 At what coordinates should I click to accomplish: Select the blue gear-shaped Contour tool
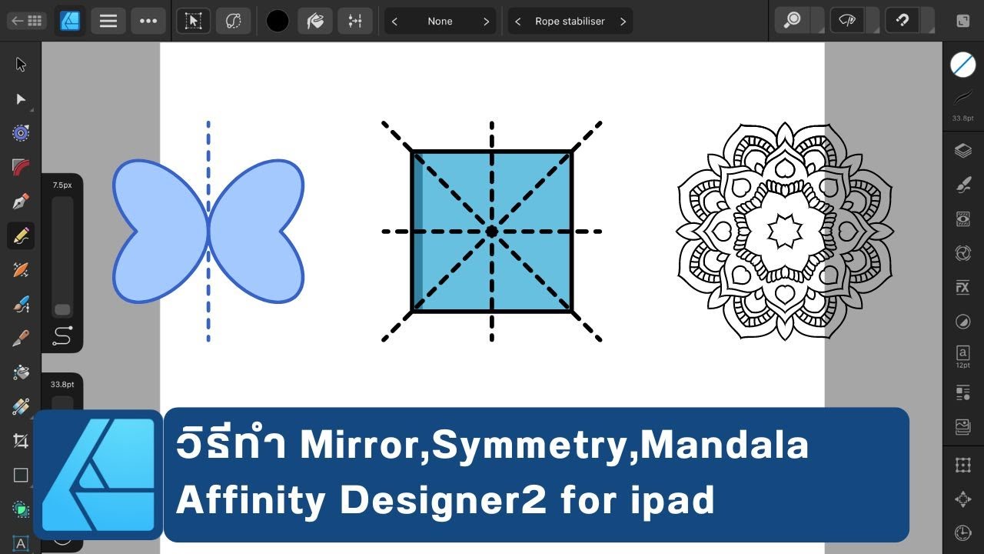pyautogui.click(x=21, y=133)
